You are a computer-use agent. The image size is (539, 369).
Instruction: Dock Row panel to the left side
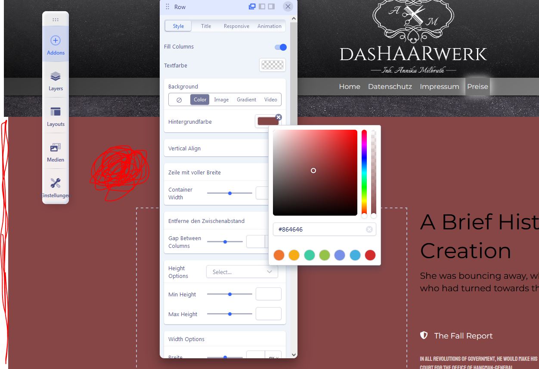(x=262, y=6)
